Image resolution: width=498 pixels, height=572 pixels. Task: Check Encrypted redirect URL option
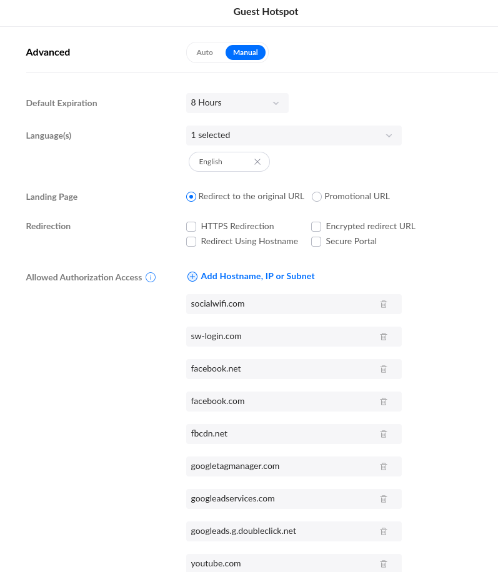(x=316, y=227)
